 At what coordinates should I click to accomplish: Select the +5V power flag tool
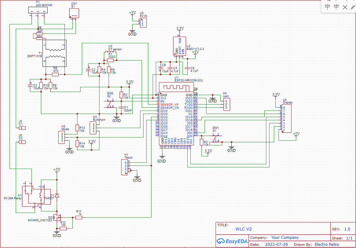pyautogui.click(x=336, y=7)
